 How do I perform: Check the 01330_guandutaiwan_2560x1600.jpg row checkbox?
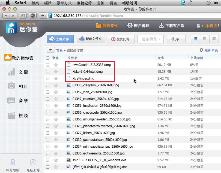[x=48, y=140]
